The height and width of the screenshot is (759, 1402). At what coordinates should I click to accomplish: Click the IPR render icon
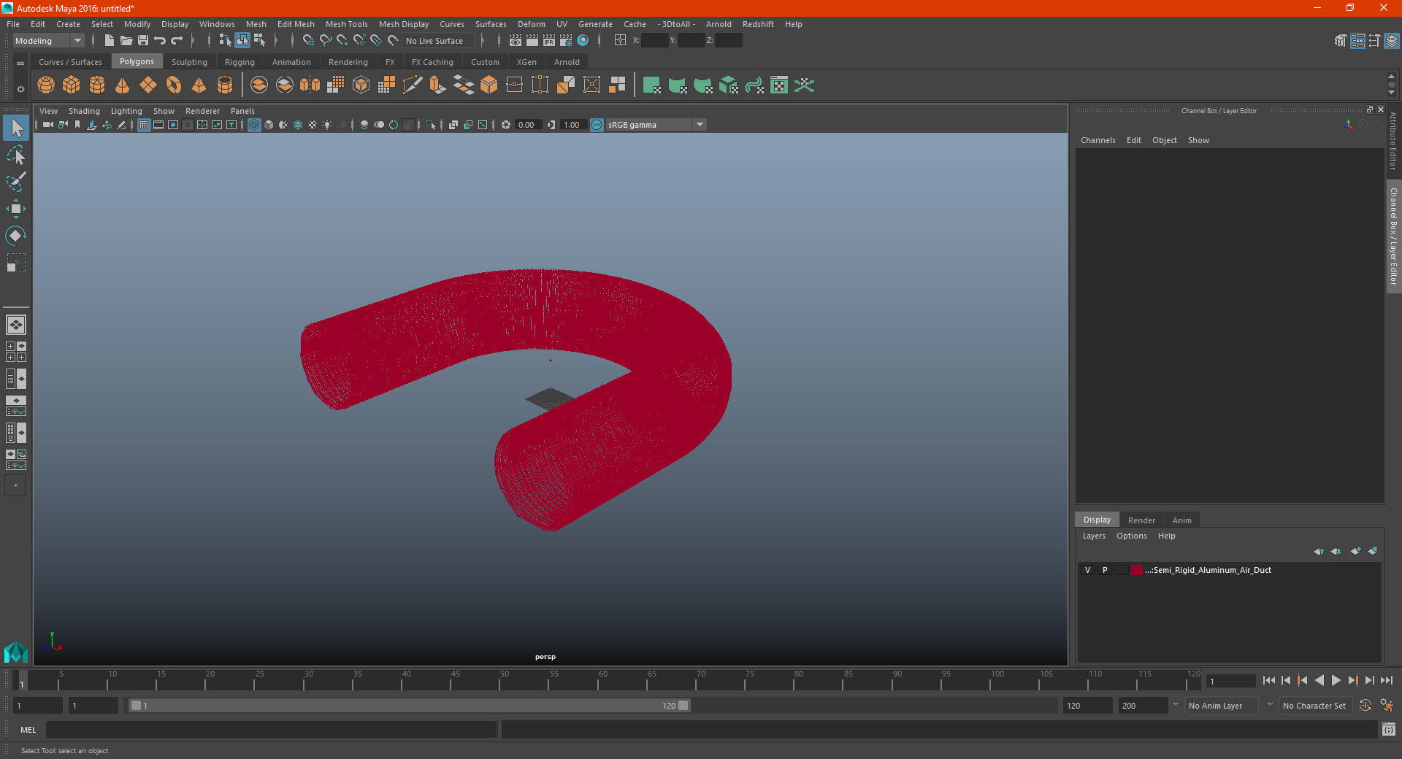(549, 41)
